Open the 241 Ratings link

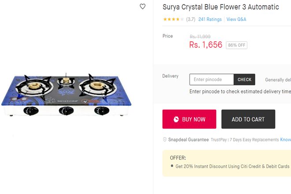(210, 19)
